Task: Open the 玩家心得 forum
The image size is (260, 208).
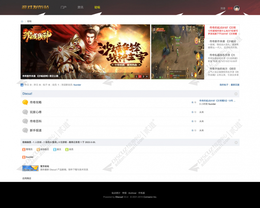Action: [x=36, y=112]
